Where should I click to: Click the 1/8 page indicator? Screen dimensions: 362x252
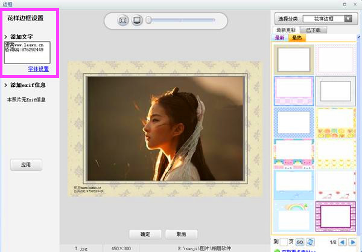pos(333,242)
